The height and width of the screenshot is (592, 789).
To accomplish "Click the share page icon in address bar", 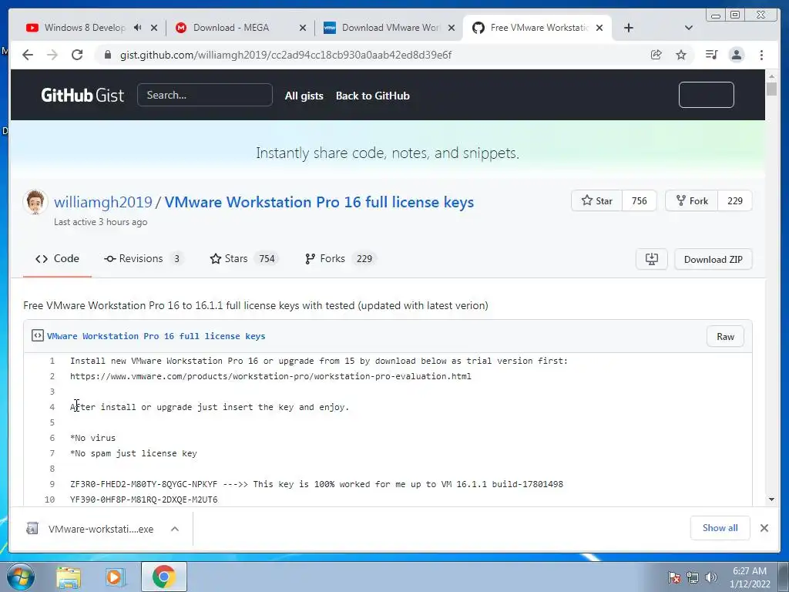I will [656, 55].
